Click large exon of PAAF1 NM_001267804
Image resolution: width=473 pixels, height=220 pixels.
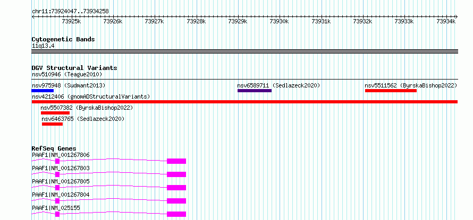tap(176, 201)
